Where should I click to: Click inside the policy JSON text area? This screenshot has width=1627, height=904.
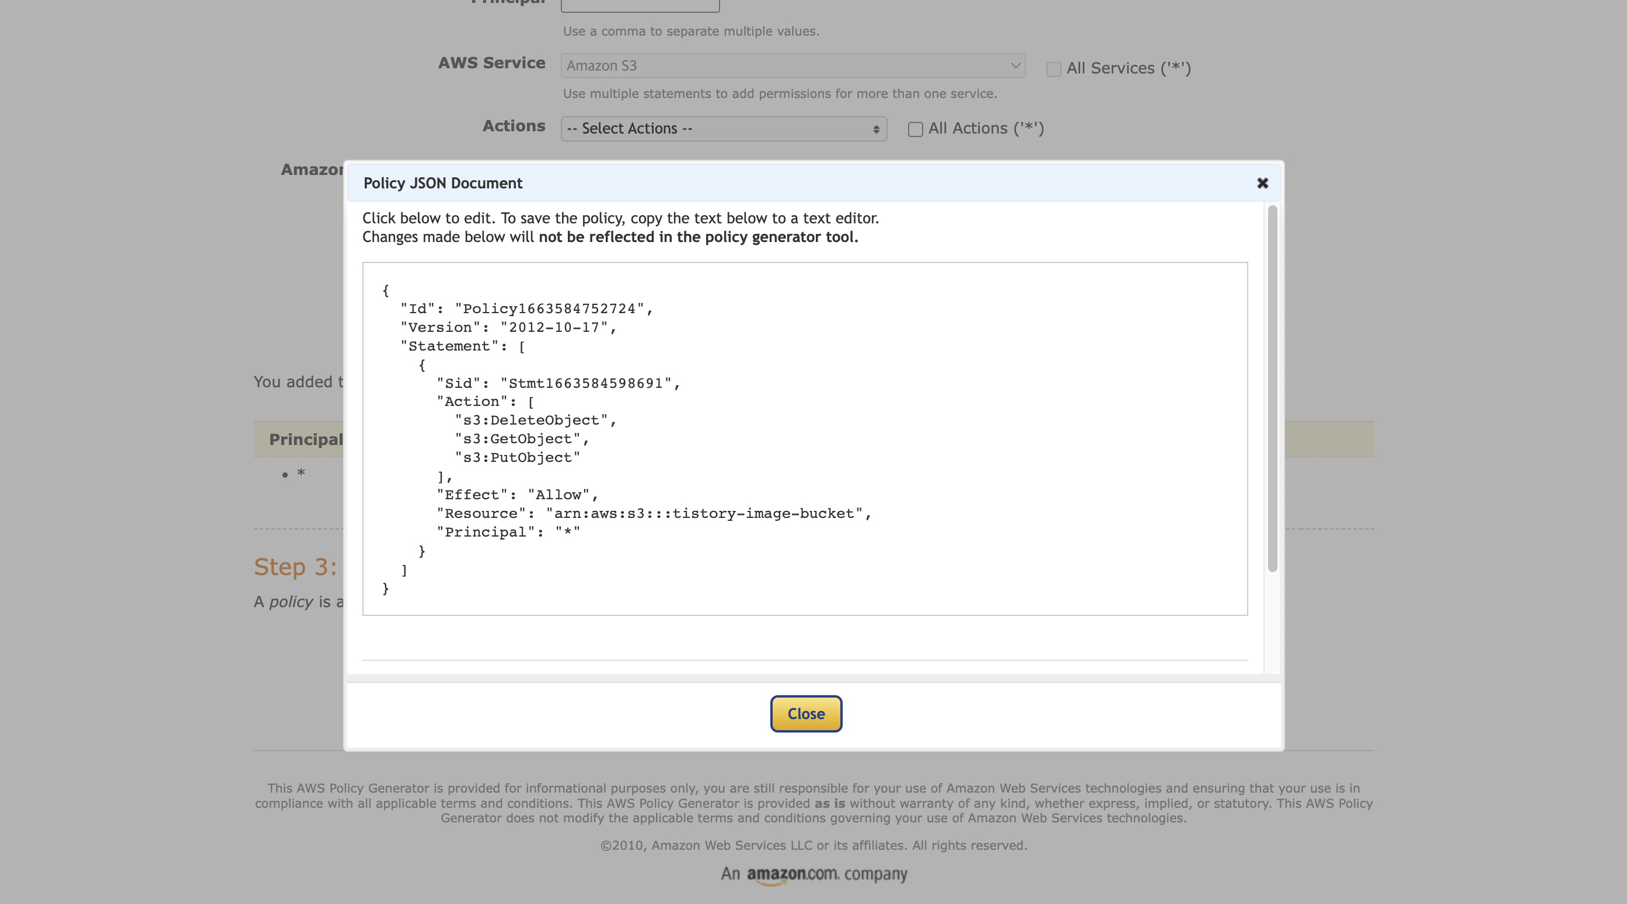805,438
